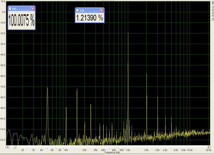Click the 1 kHz fundamental peak tip
Image resolution: width=214 pixels, height=155 pixels.
pyautogui.click(x=128, y=33)
